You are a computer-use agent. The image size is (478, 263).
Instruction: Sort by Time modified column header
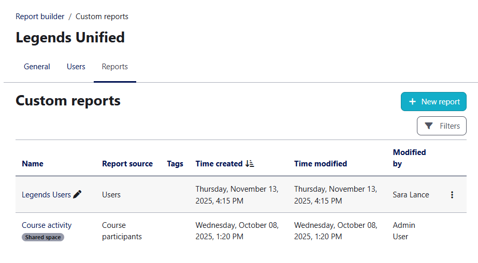[x=321, y=164]
